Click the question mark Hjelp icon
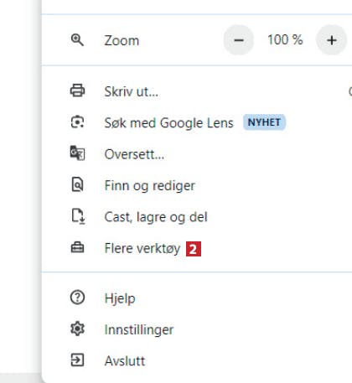The width and height of the screenshot is (352, 383). (77, 298)
